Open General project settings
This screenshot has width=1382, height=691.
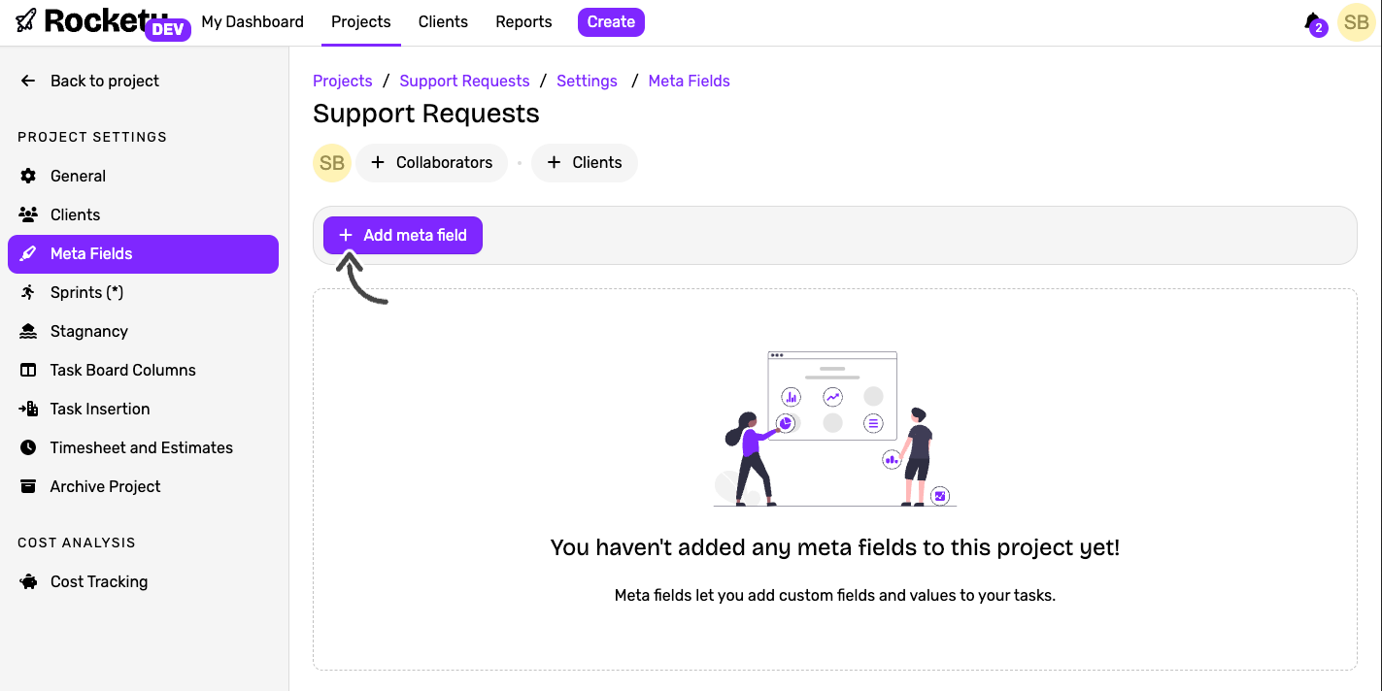(x=143, y=176)
